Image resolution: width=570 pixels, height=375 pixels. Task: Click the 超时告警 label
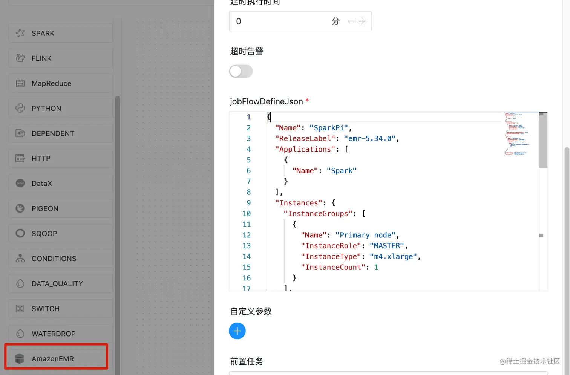247,51
